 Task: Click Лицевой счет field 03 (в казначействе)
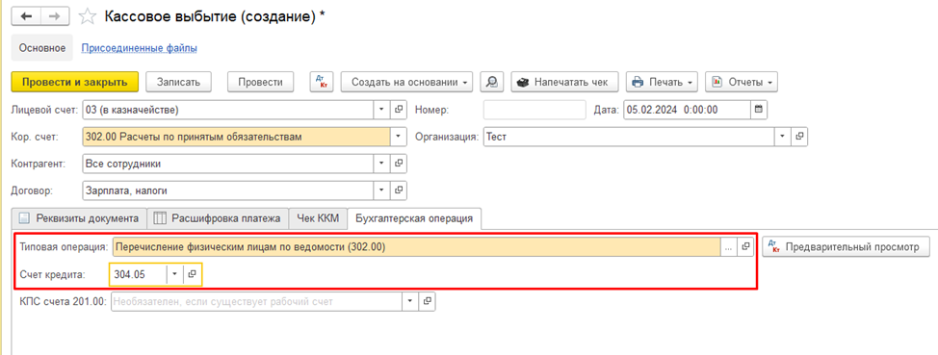(x=228, y=110)
